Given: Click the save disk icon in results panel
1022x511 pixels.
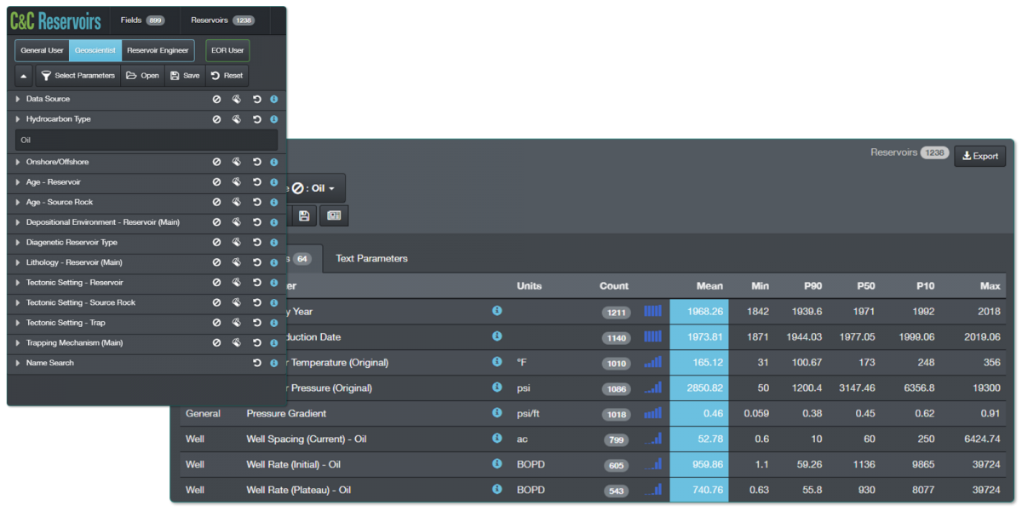Looking at the screenshot, I should [304, 216].
